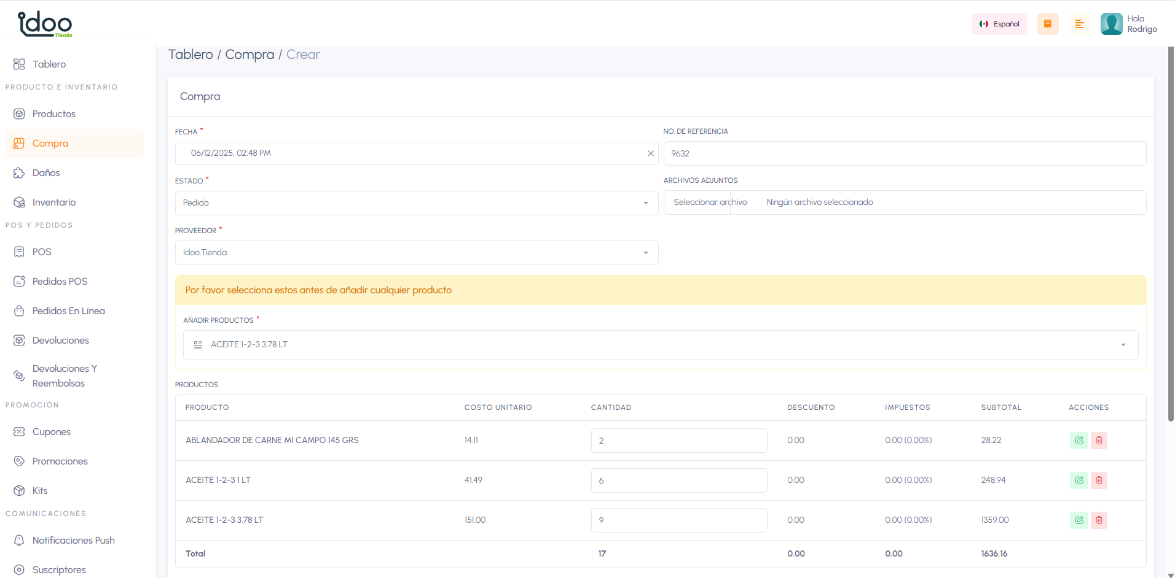Image resolution: width=1175 pixels, height=578 pixels.
Task: Click the orange bookmark icon in header
Action: (x=1047, y=24)
